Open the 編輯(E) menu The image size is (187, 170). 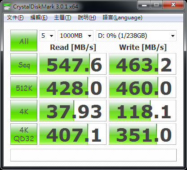[39, 18]
